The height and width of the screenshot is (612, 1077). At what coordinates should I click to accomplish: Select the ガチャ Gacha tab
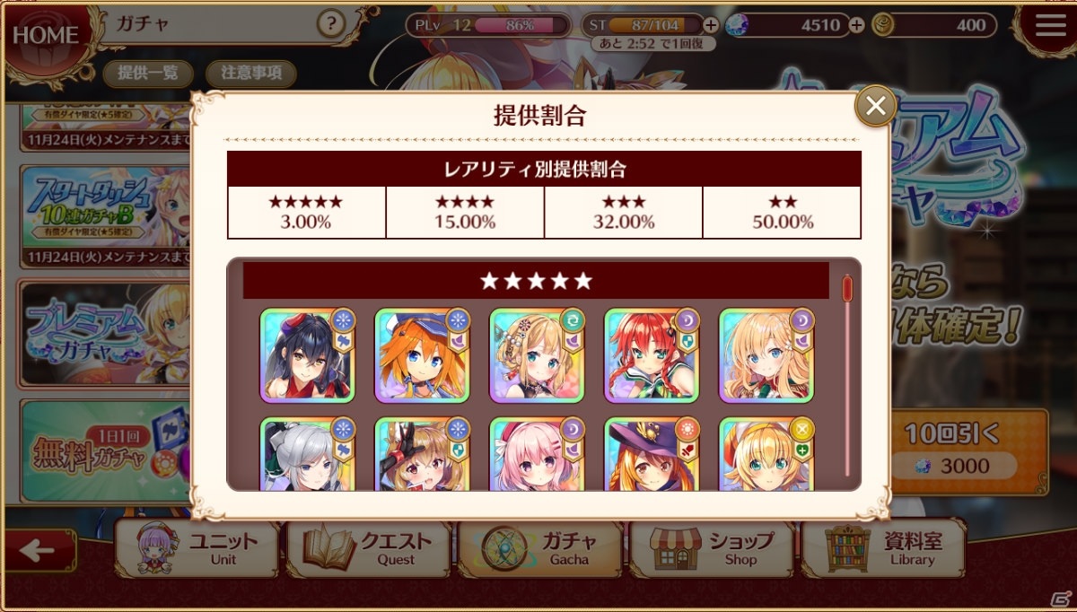541,548
